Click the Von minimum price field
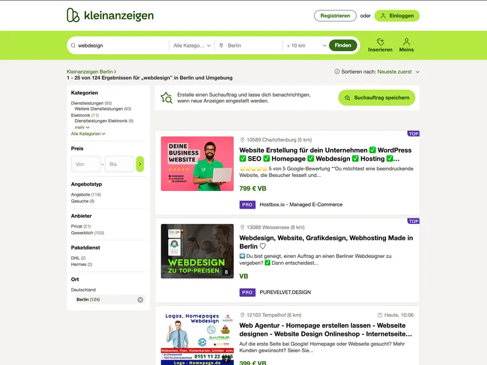Image resolution: width=487 pixels, height=365 pixels. (x=86, y=164)
